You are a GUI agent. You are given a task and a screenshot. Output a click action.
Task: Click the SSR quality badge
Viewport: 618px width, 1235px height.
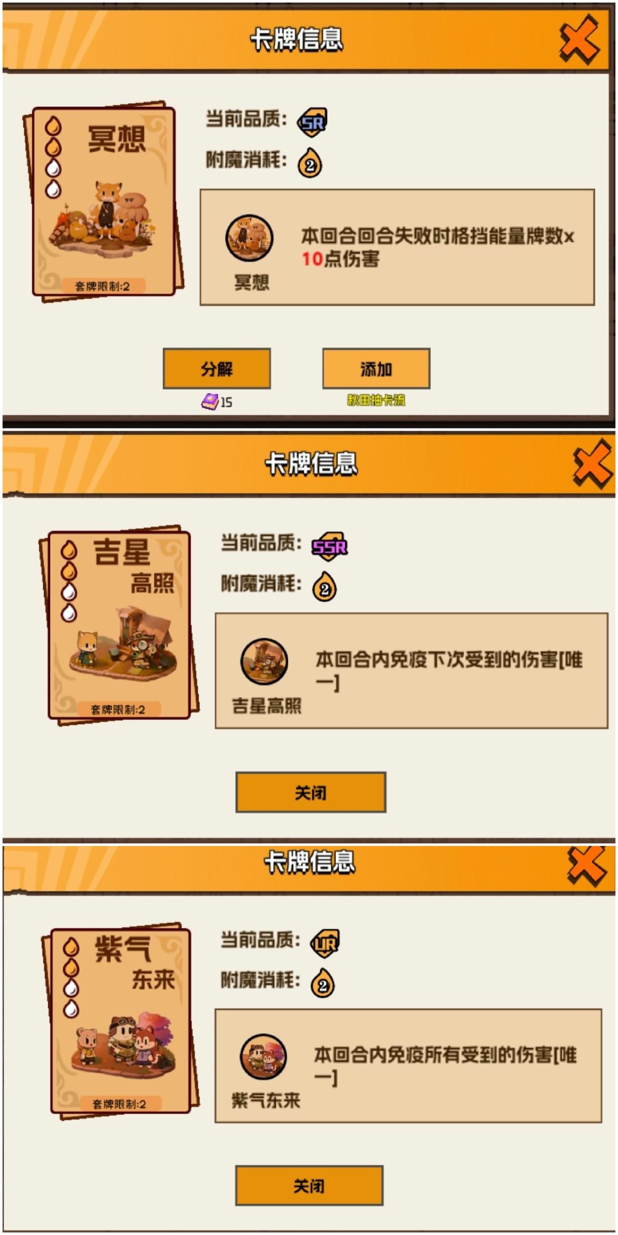[330, 546]
